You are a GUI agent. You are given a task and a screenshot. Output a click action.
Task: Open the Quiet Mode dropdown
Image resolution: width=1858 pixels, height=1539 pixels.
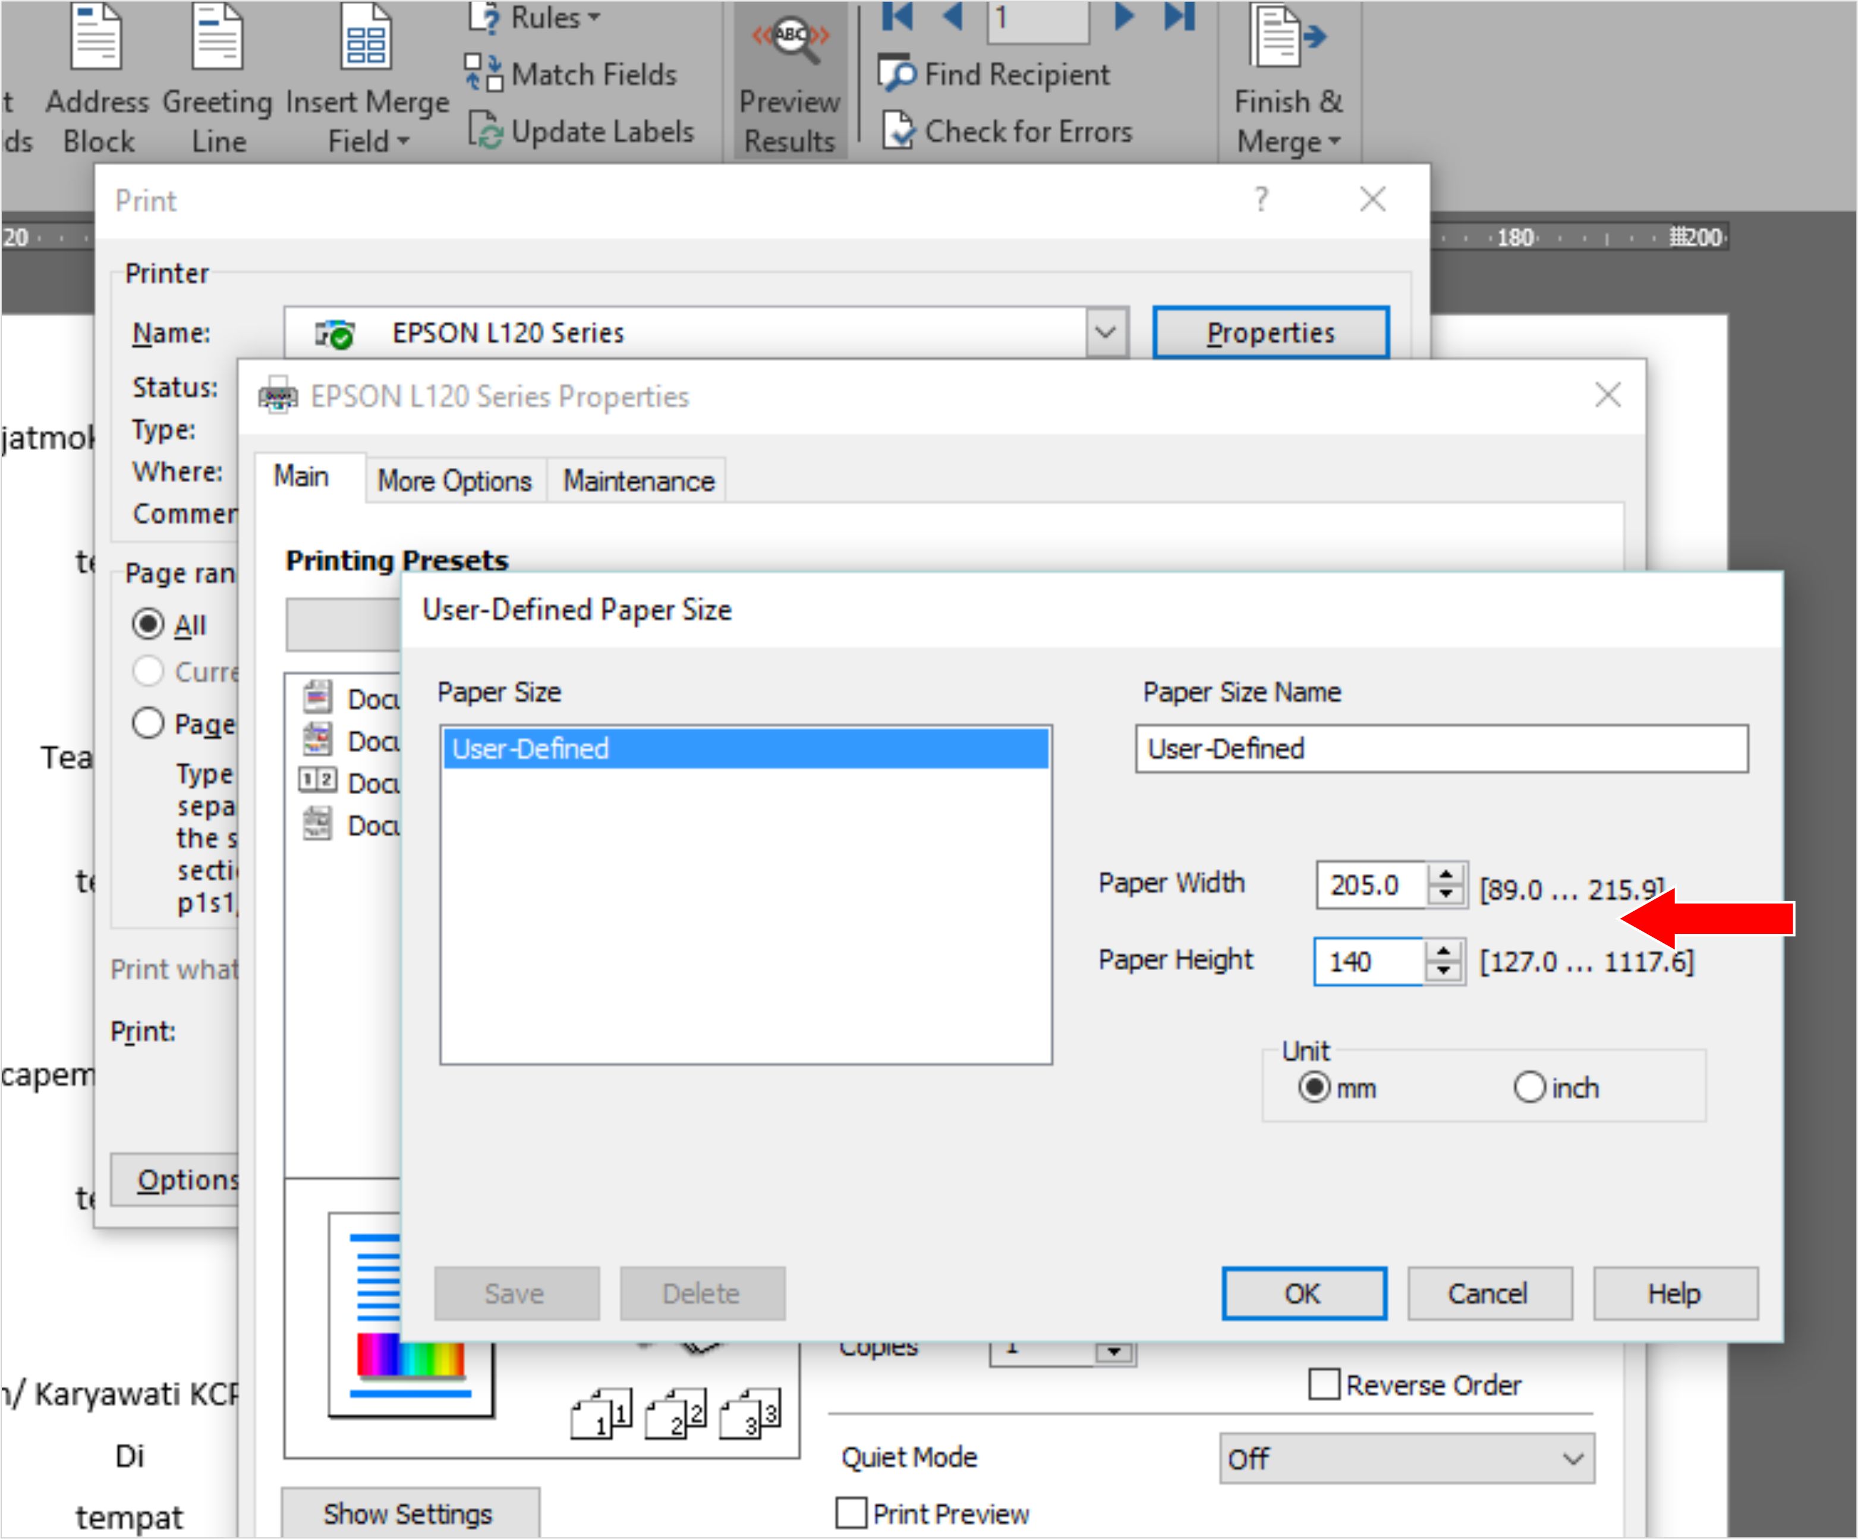(1406, 1458)
